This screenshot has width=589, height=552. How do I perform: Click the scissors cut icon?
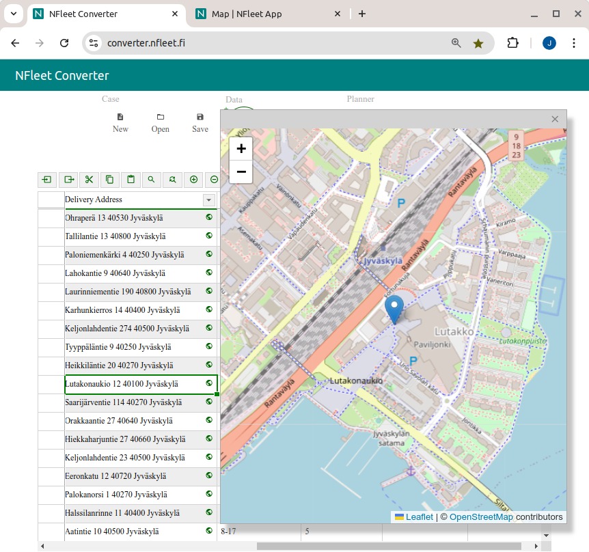coord(89,180)
